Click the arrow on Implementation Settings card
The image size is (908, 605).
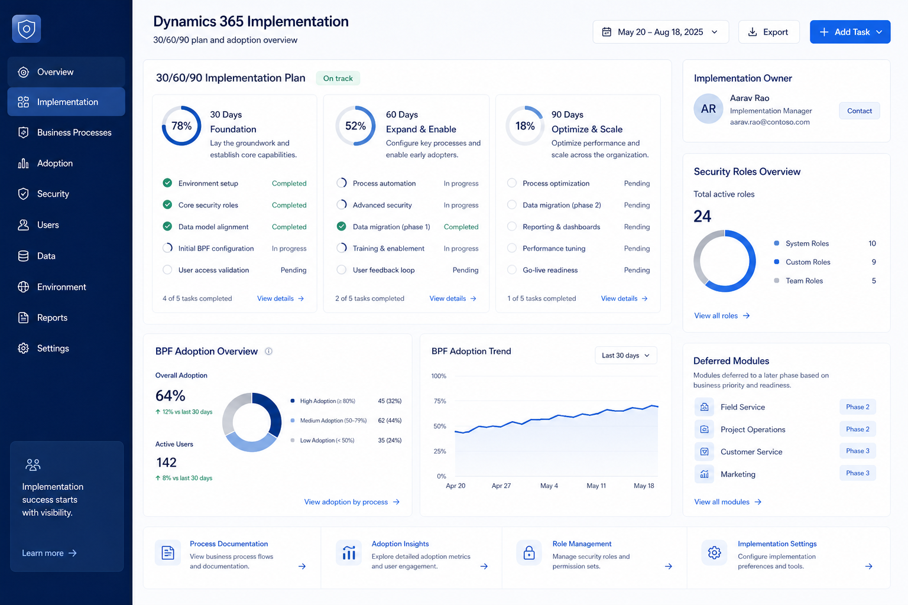pos(869,566)
